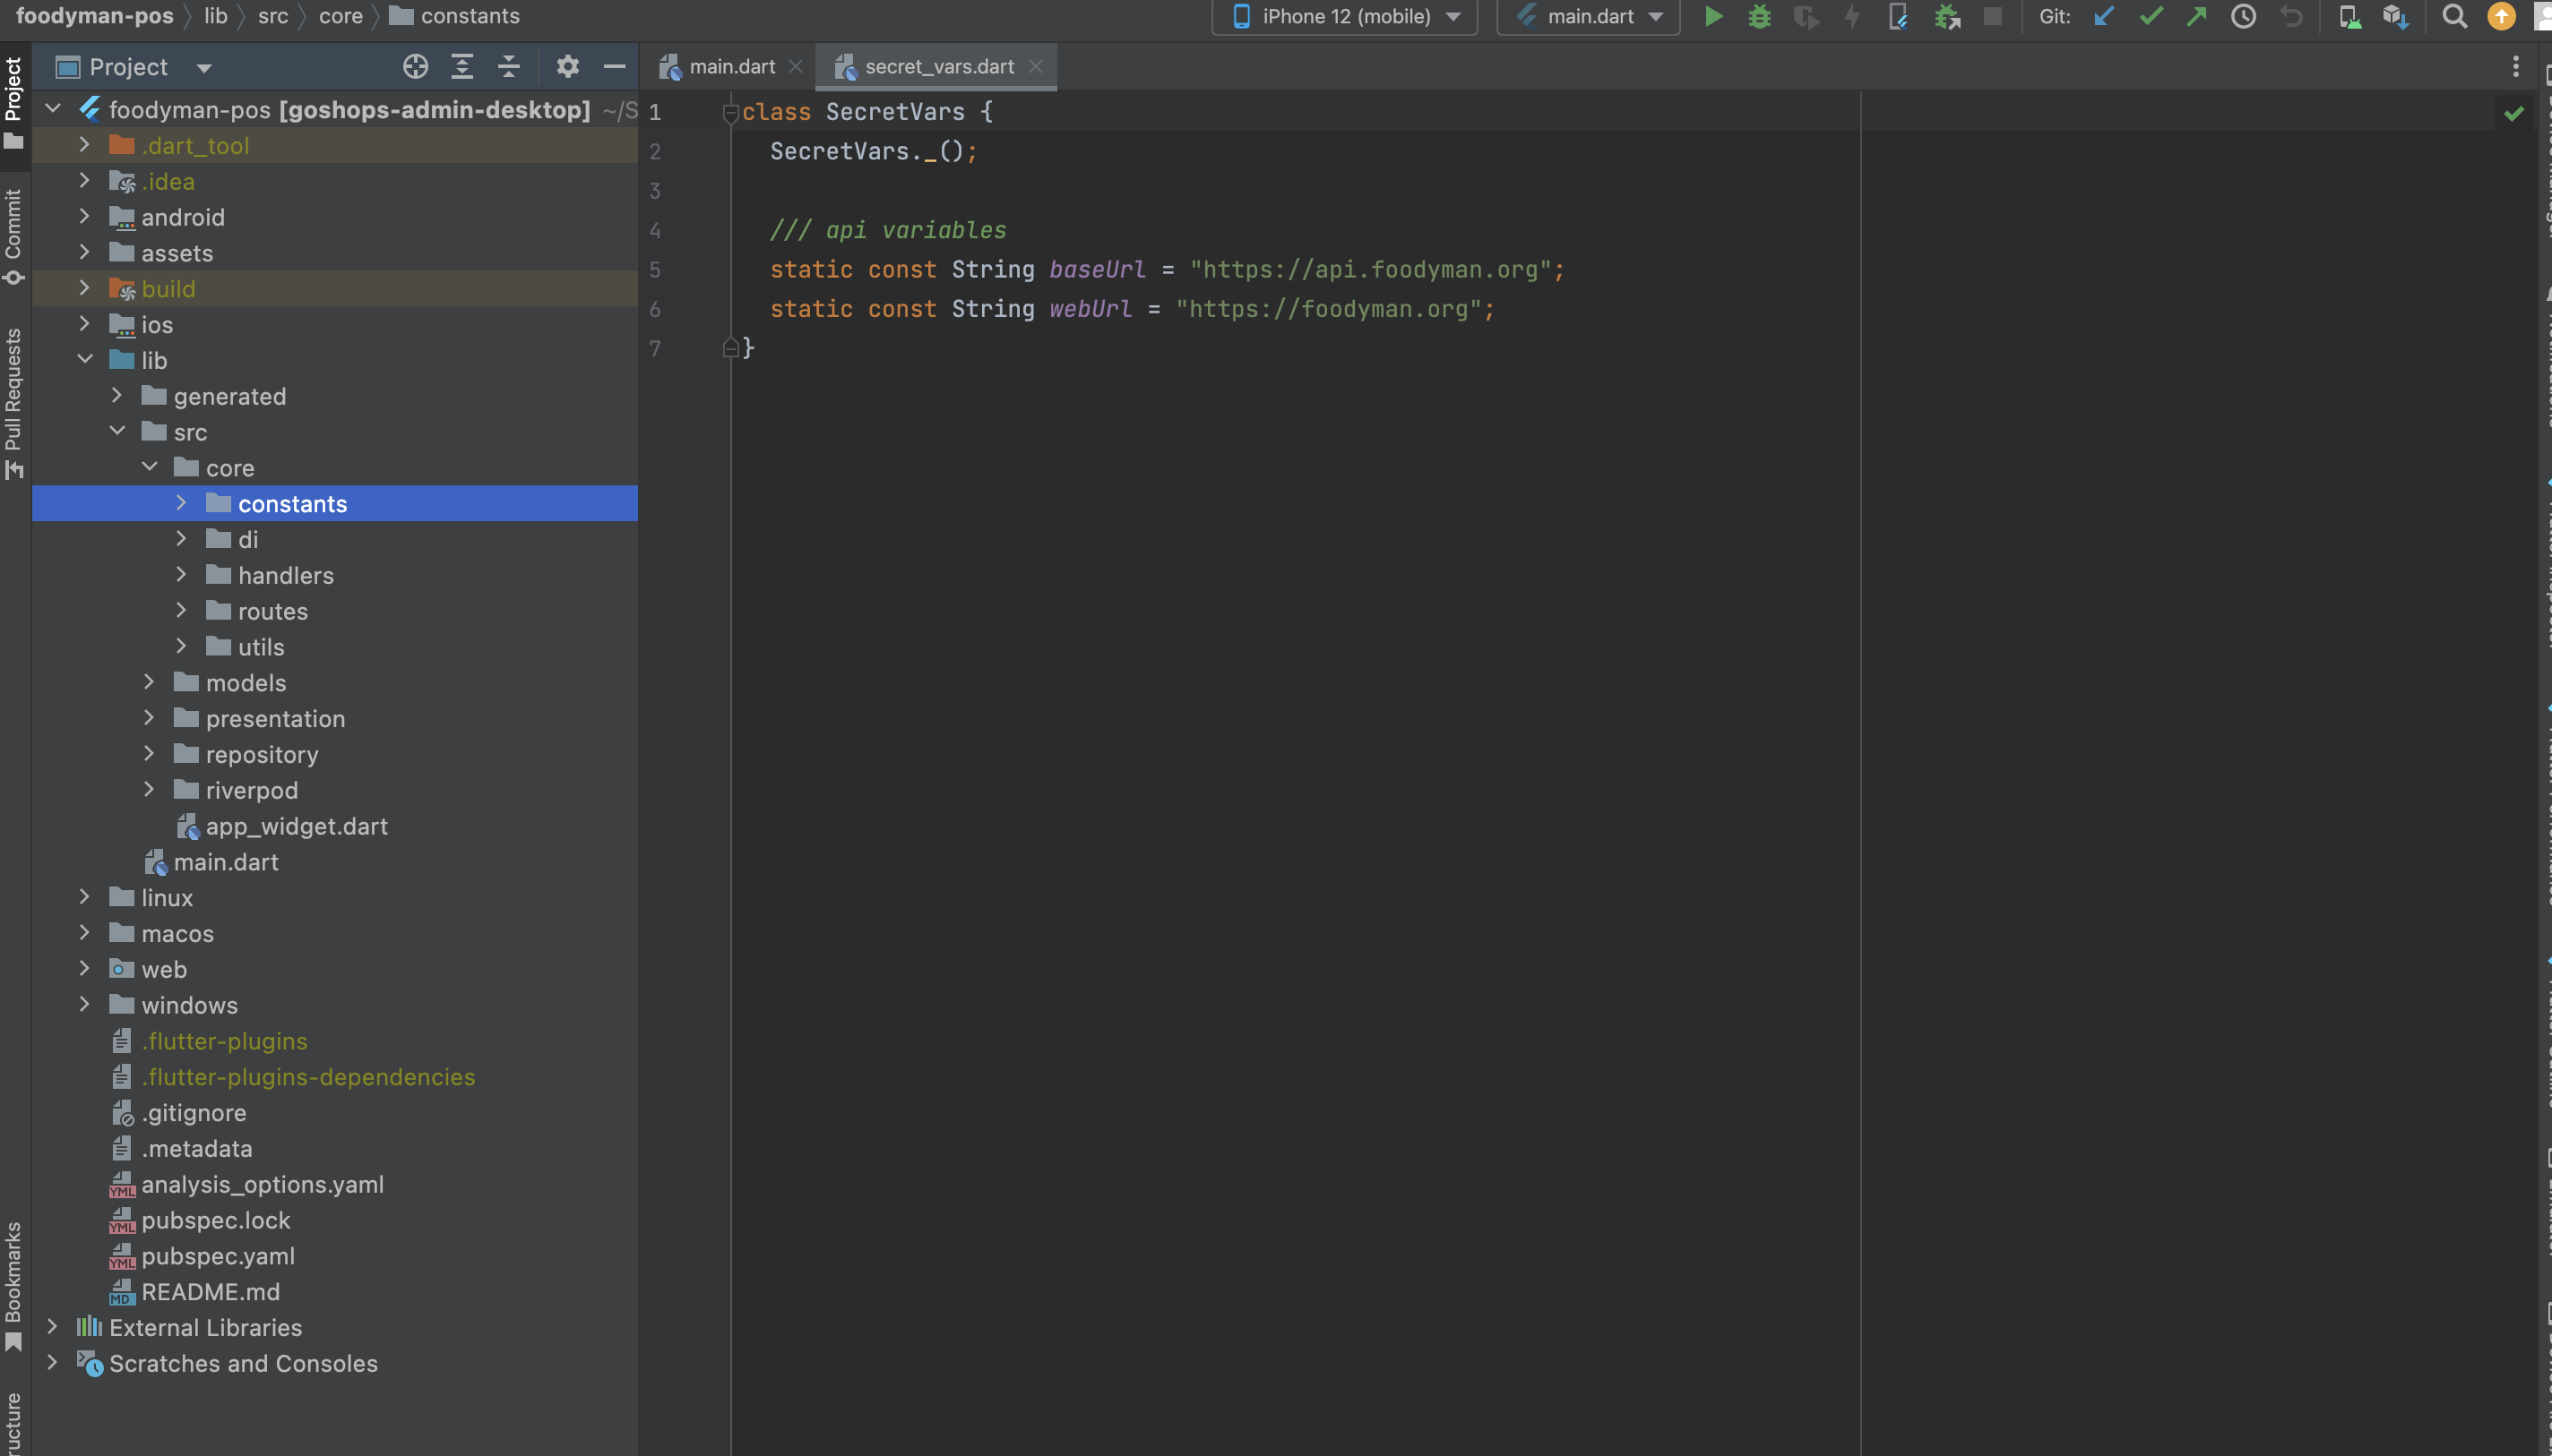Select README.md in project tree
This screenshot has width=2552, height=1456.
[x=210, y=1291]
